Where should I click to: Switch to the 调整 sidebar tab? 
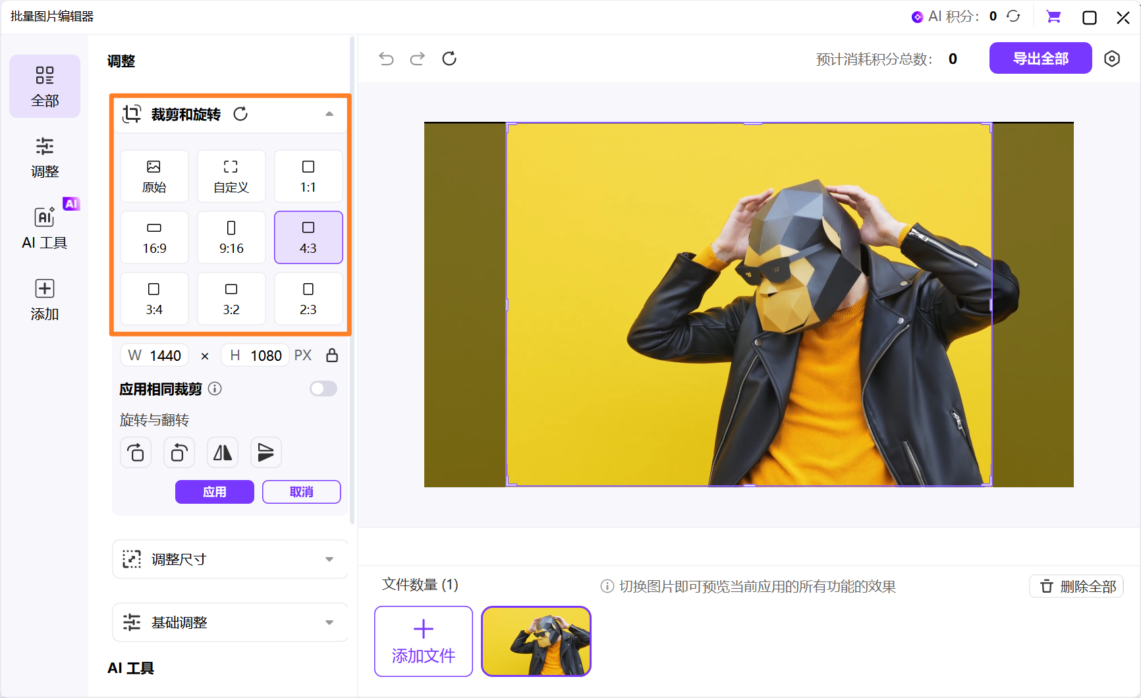point(45,157)
